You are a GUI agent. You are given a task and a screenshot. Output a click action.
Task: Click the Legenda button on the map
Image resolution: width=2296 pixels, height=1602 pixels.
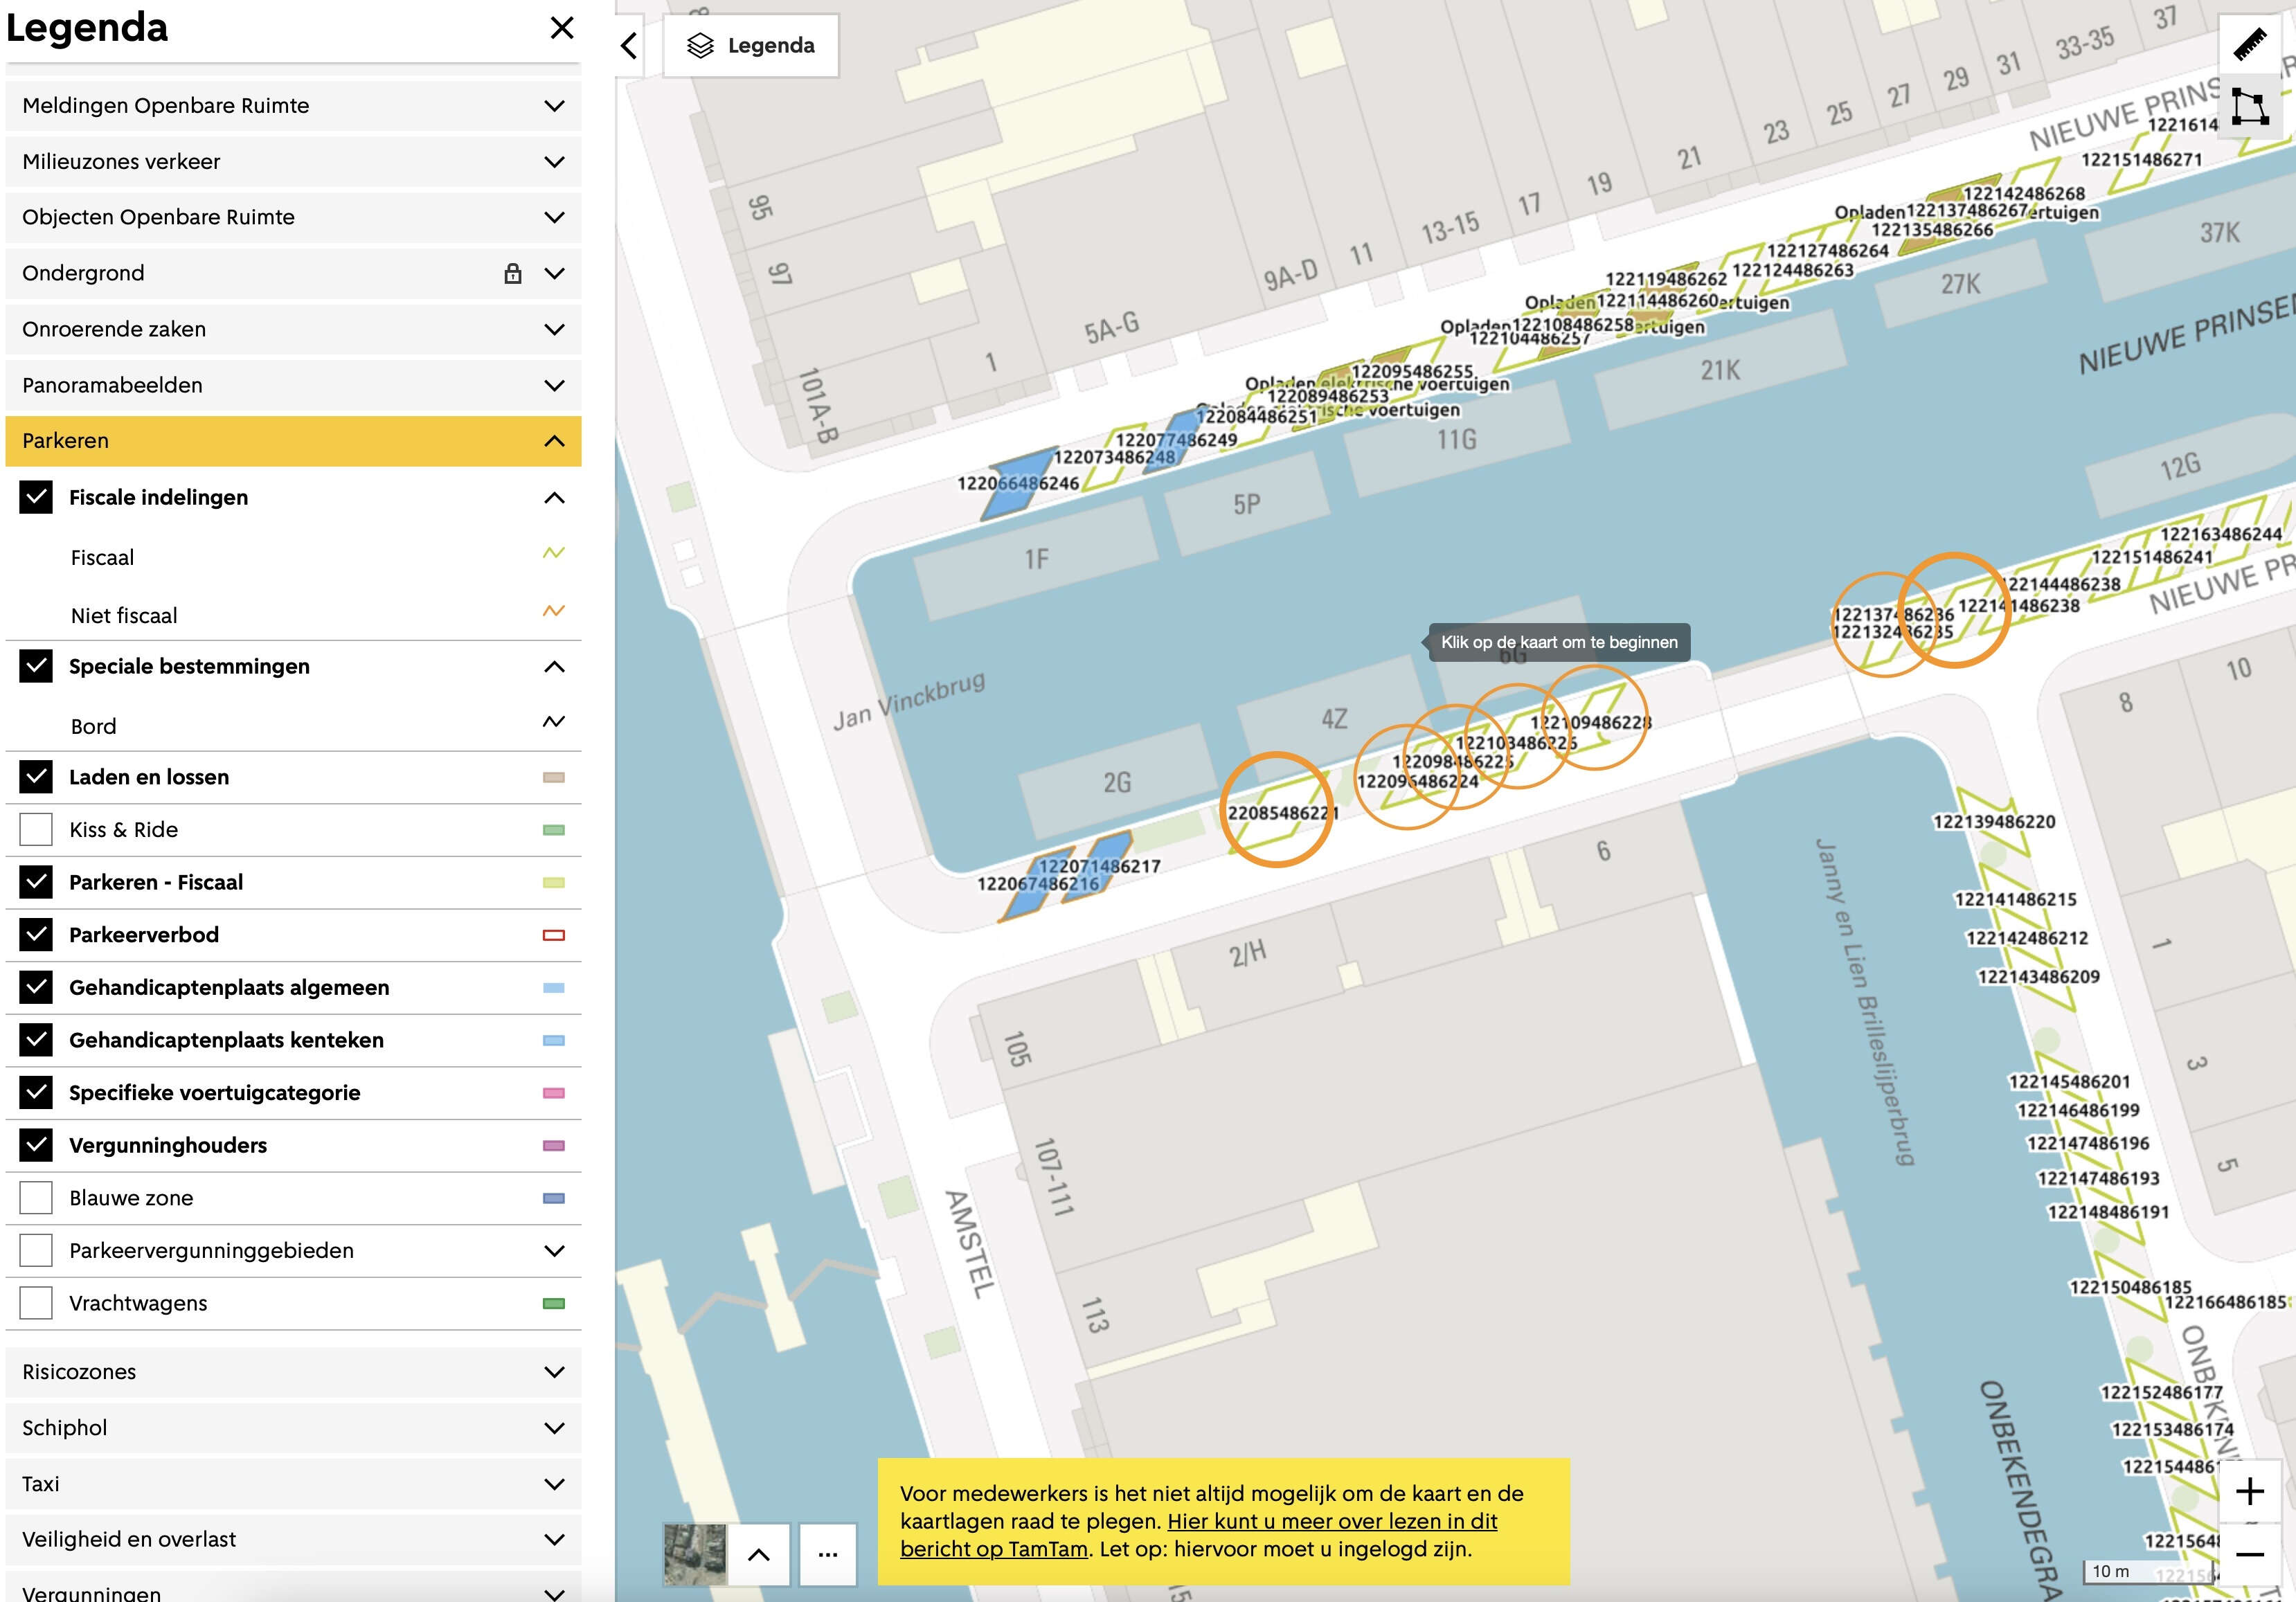click(751, 46)
